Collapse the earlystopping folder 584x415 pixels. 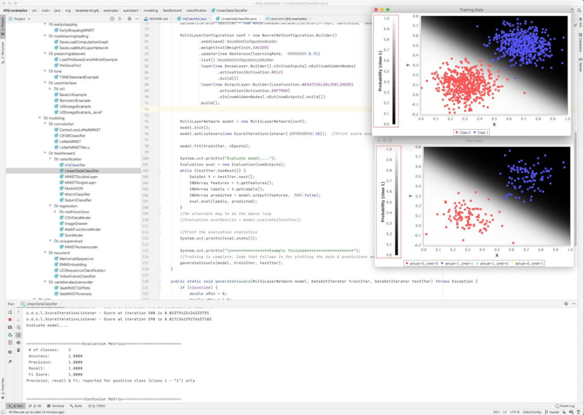coord(45,24)
